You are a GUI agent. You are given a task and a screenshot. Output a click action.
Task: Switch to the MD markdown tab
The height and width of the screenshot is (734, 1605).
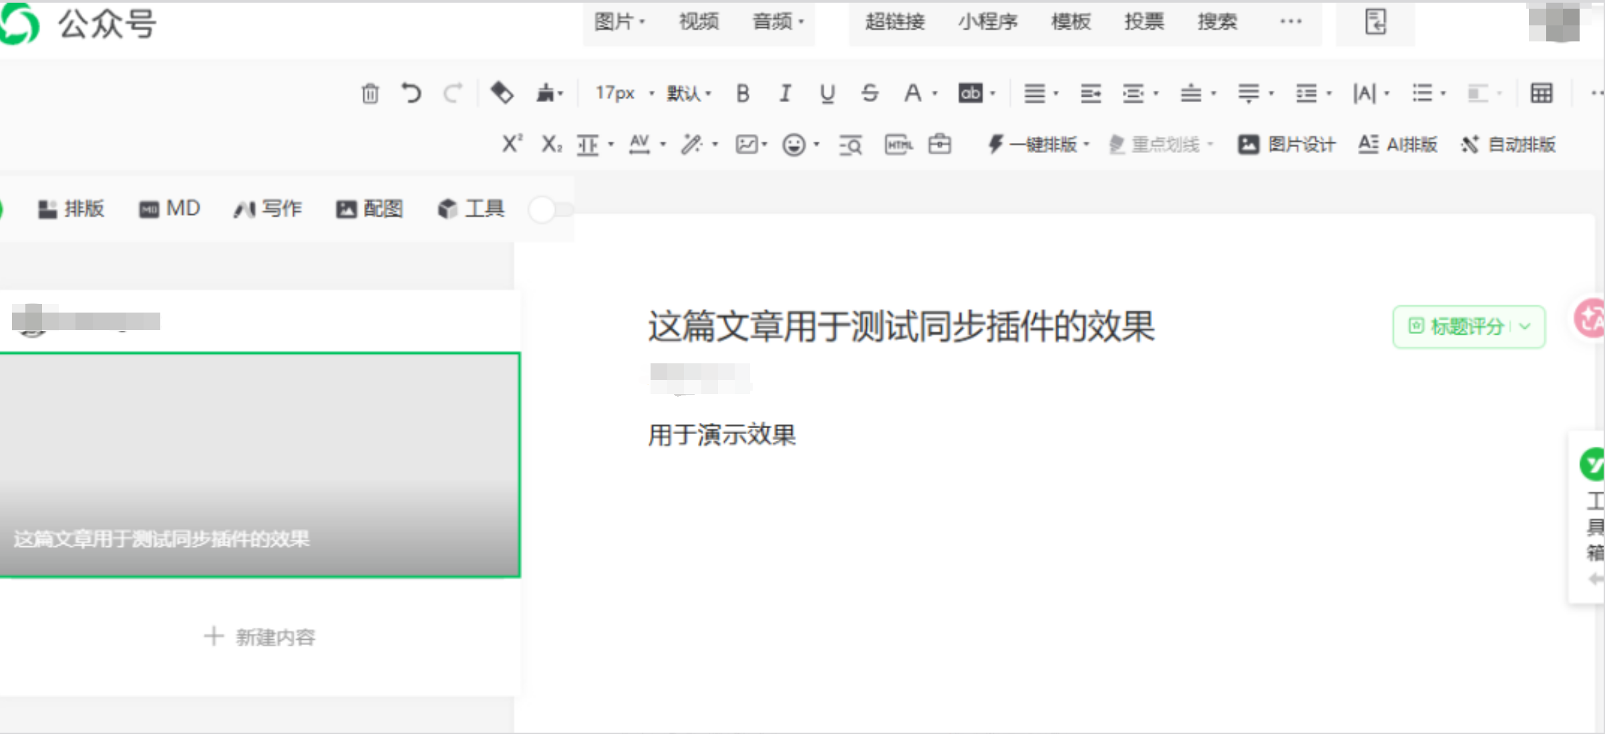[x=169, y=209]
